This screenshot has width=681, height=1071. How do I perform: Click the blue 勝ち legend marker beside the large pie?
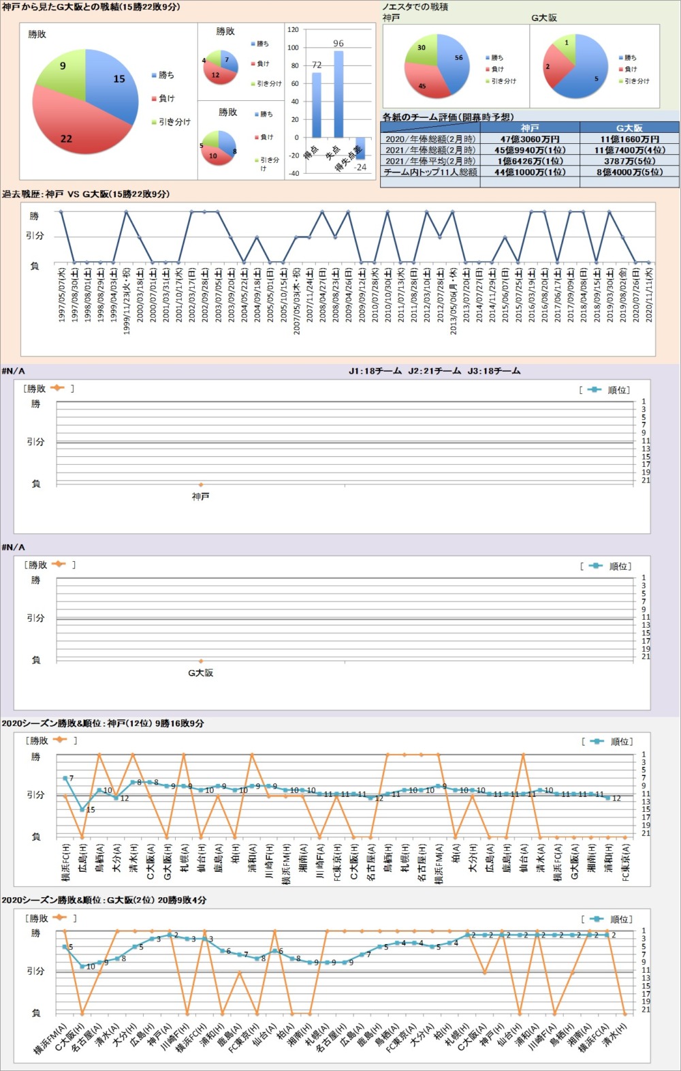tap(154, 76)
